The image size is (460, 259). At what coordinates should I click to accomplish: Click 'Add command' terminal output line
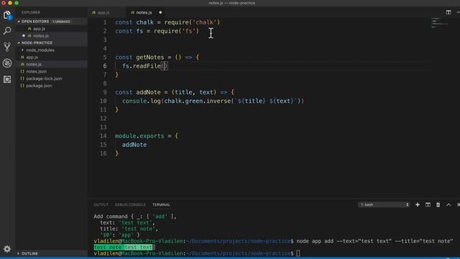click(135, 217)
